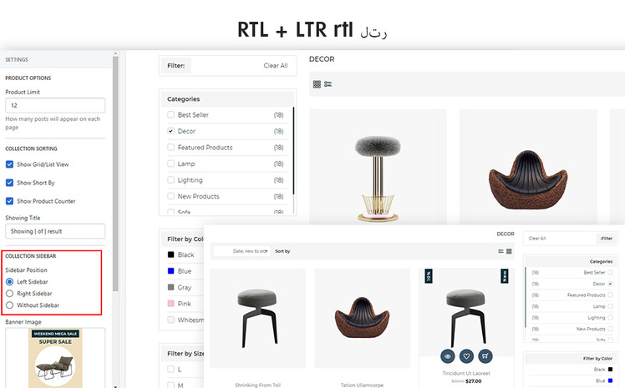Switch to list view in the left-to-right preview
The height and width of the screenshot is (388, 625).
pyautogui.click(x=328, y=84)
